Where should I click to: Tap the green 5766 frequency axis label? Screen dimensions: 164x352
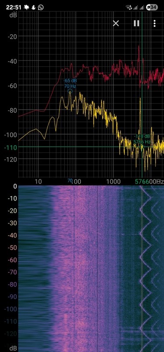pyautogui.click(x=142, y=181)
